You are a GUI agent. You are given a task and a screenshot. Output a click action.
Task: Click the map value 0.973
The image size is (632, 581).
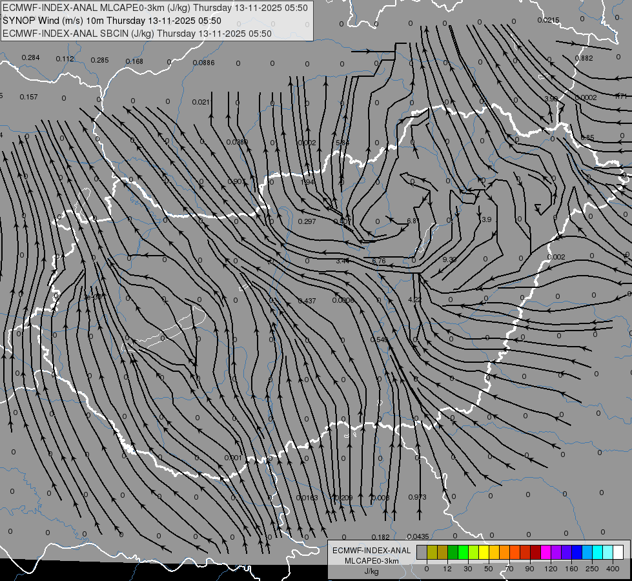click(x=417, y=496)
